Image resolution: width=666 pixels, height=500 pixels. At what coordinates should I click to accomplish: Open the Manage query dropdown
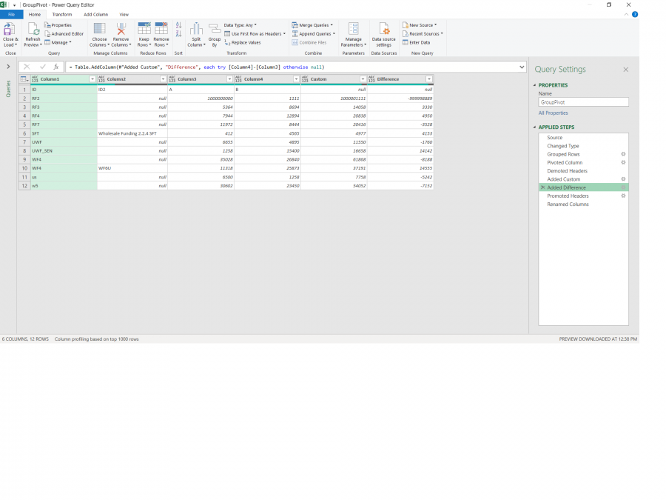58,42
